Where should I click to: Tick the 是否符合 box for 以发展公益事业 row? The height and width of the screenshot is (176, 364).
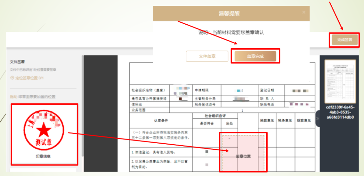[x=206, y=165]
